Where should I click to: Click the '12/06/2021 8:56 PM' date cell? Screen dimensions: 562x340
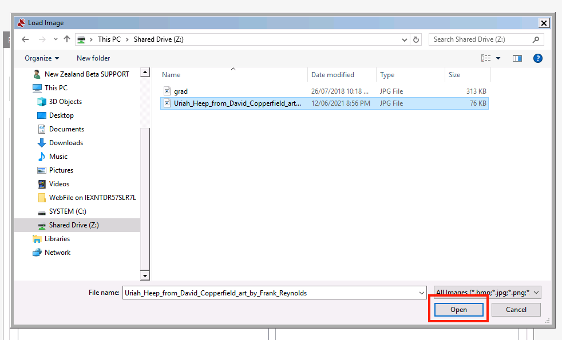(341, 103)
